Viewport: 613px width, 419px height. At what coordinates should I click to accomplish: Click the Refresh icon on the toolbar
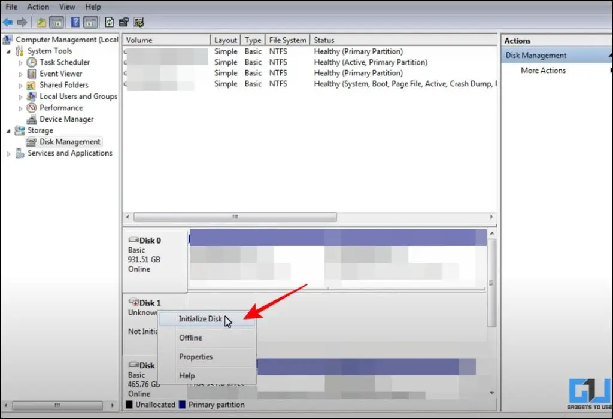click(x=110, y=22)
